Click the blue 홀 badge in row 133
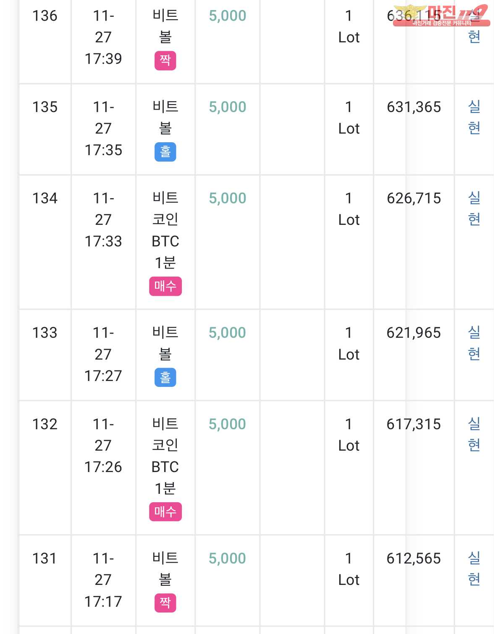The width and height of the screenshot is (495, 634). (x=165, y=378)
